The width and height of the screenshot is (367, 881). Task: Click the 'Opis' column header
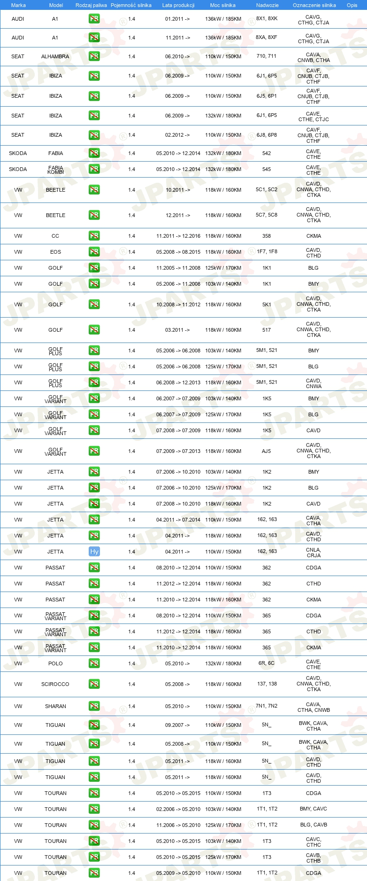(x=352, y=5)
